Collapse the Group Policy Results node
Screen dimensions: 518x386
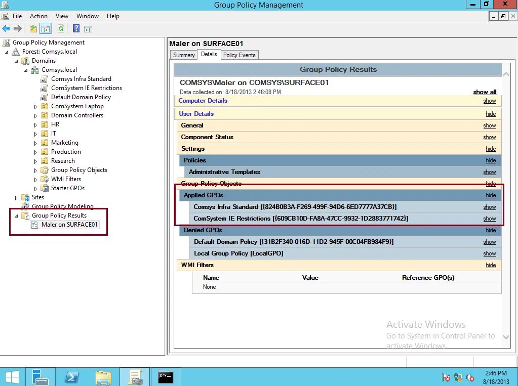pyautogui.click(x=16, y=216)
